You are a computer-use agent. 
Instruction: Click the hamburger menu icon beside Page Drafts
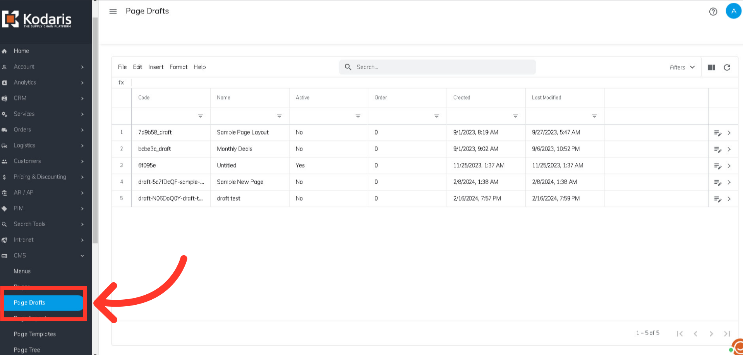(x=113, y=12)
